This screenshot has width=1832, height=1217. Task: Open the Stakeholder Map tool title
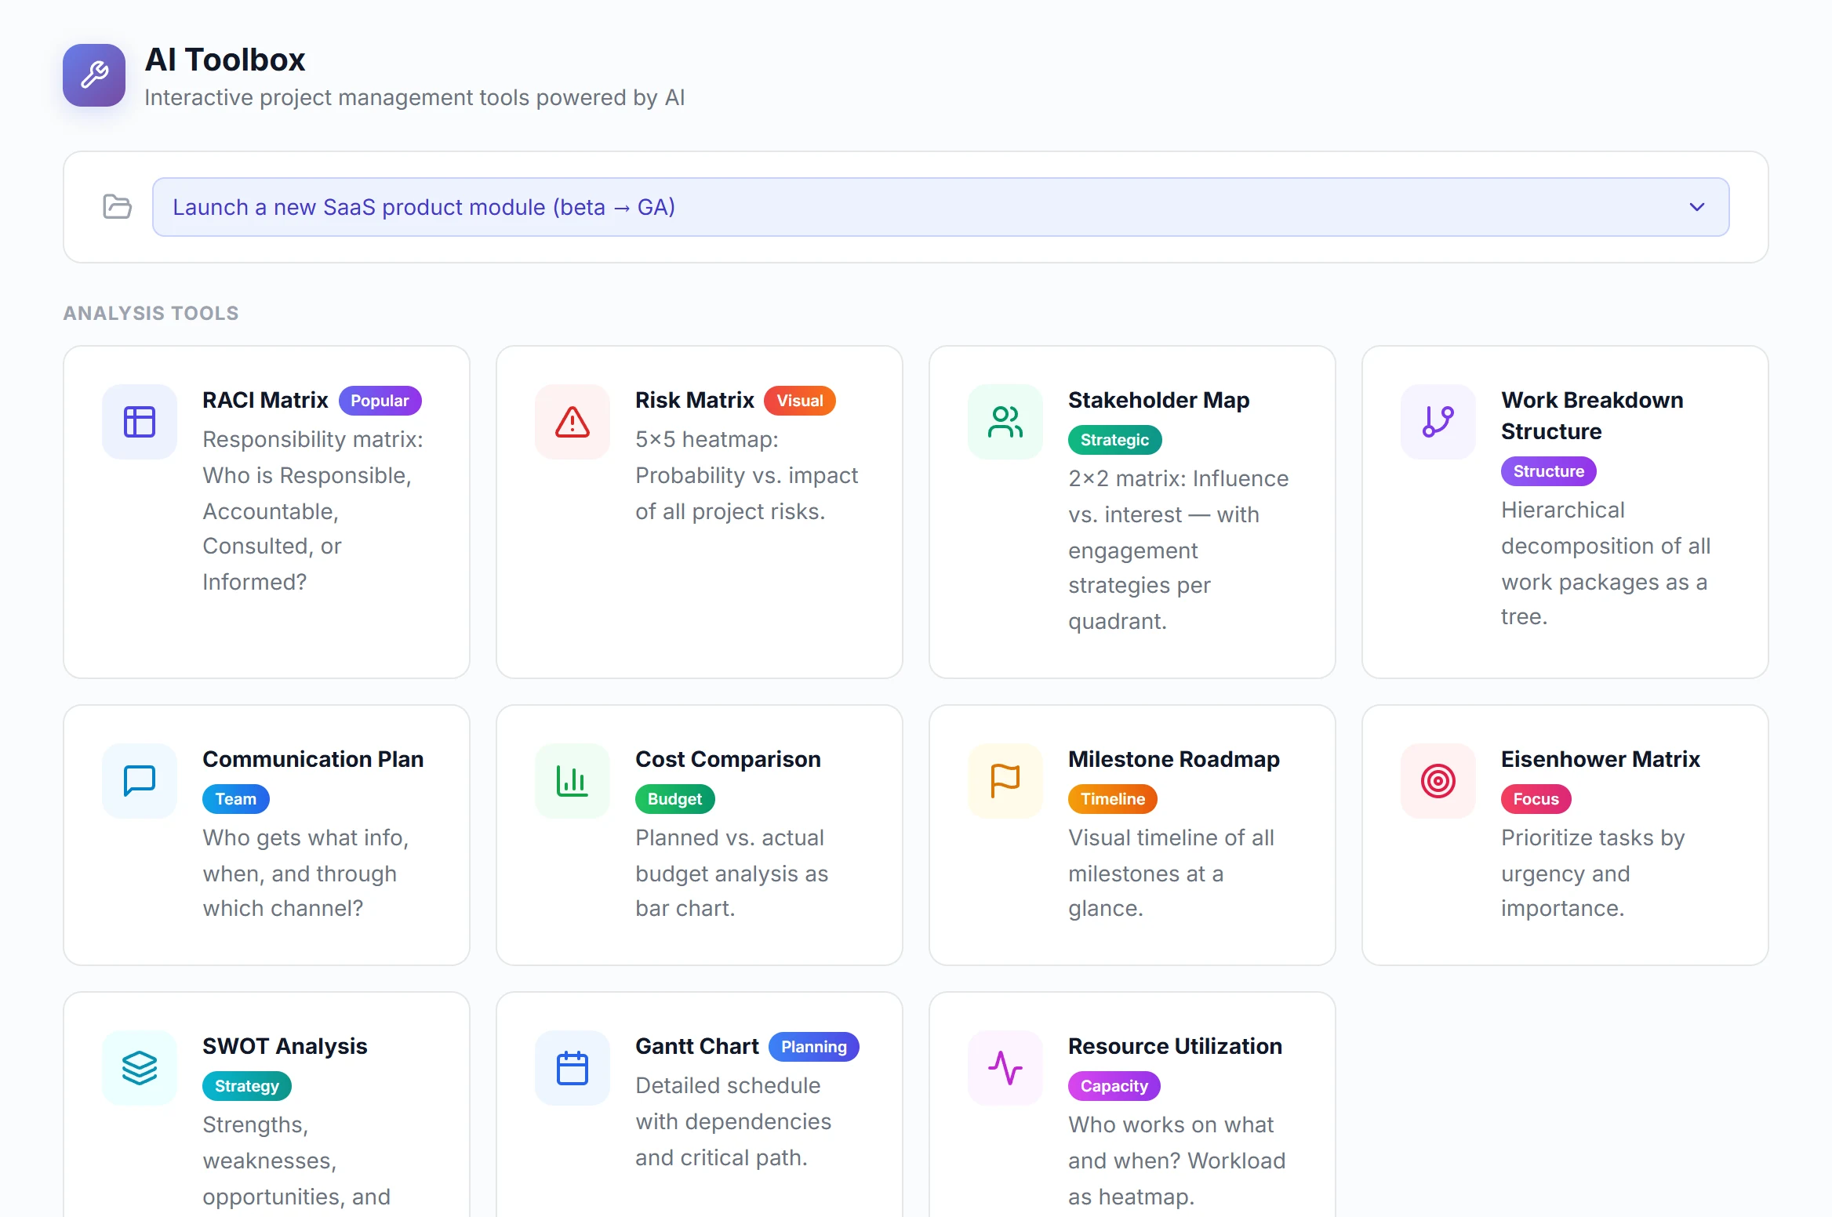(x=1158, y=400)
